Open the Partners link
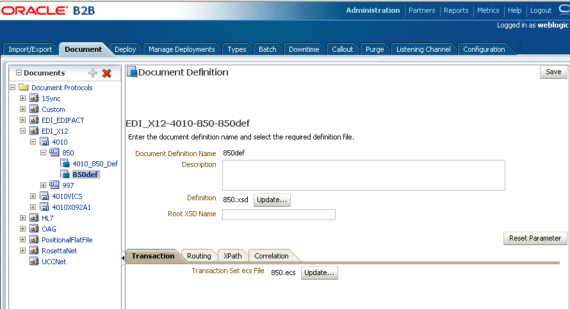 click(x=421, y=10)
